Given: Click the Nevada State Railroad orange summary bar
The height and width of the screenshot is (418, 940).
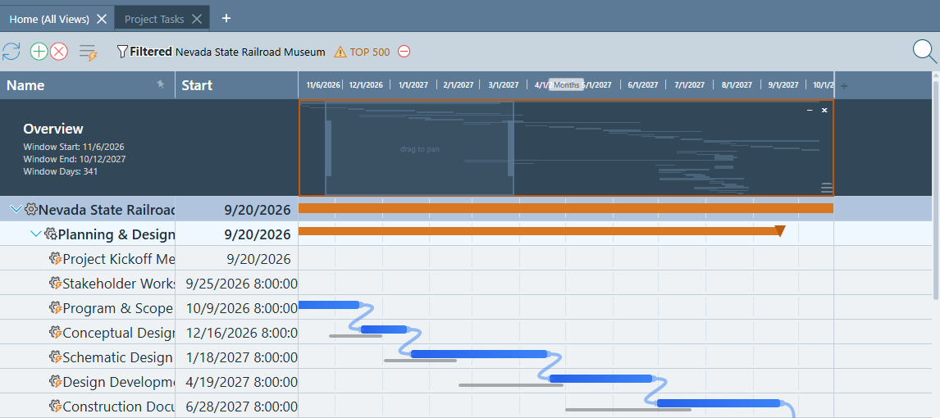Looking at the screenshot, I should coord(566,208).
